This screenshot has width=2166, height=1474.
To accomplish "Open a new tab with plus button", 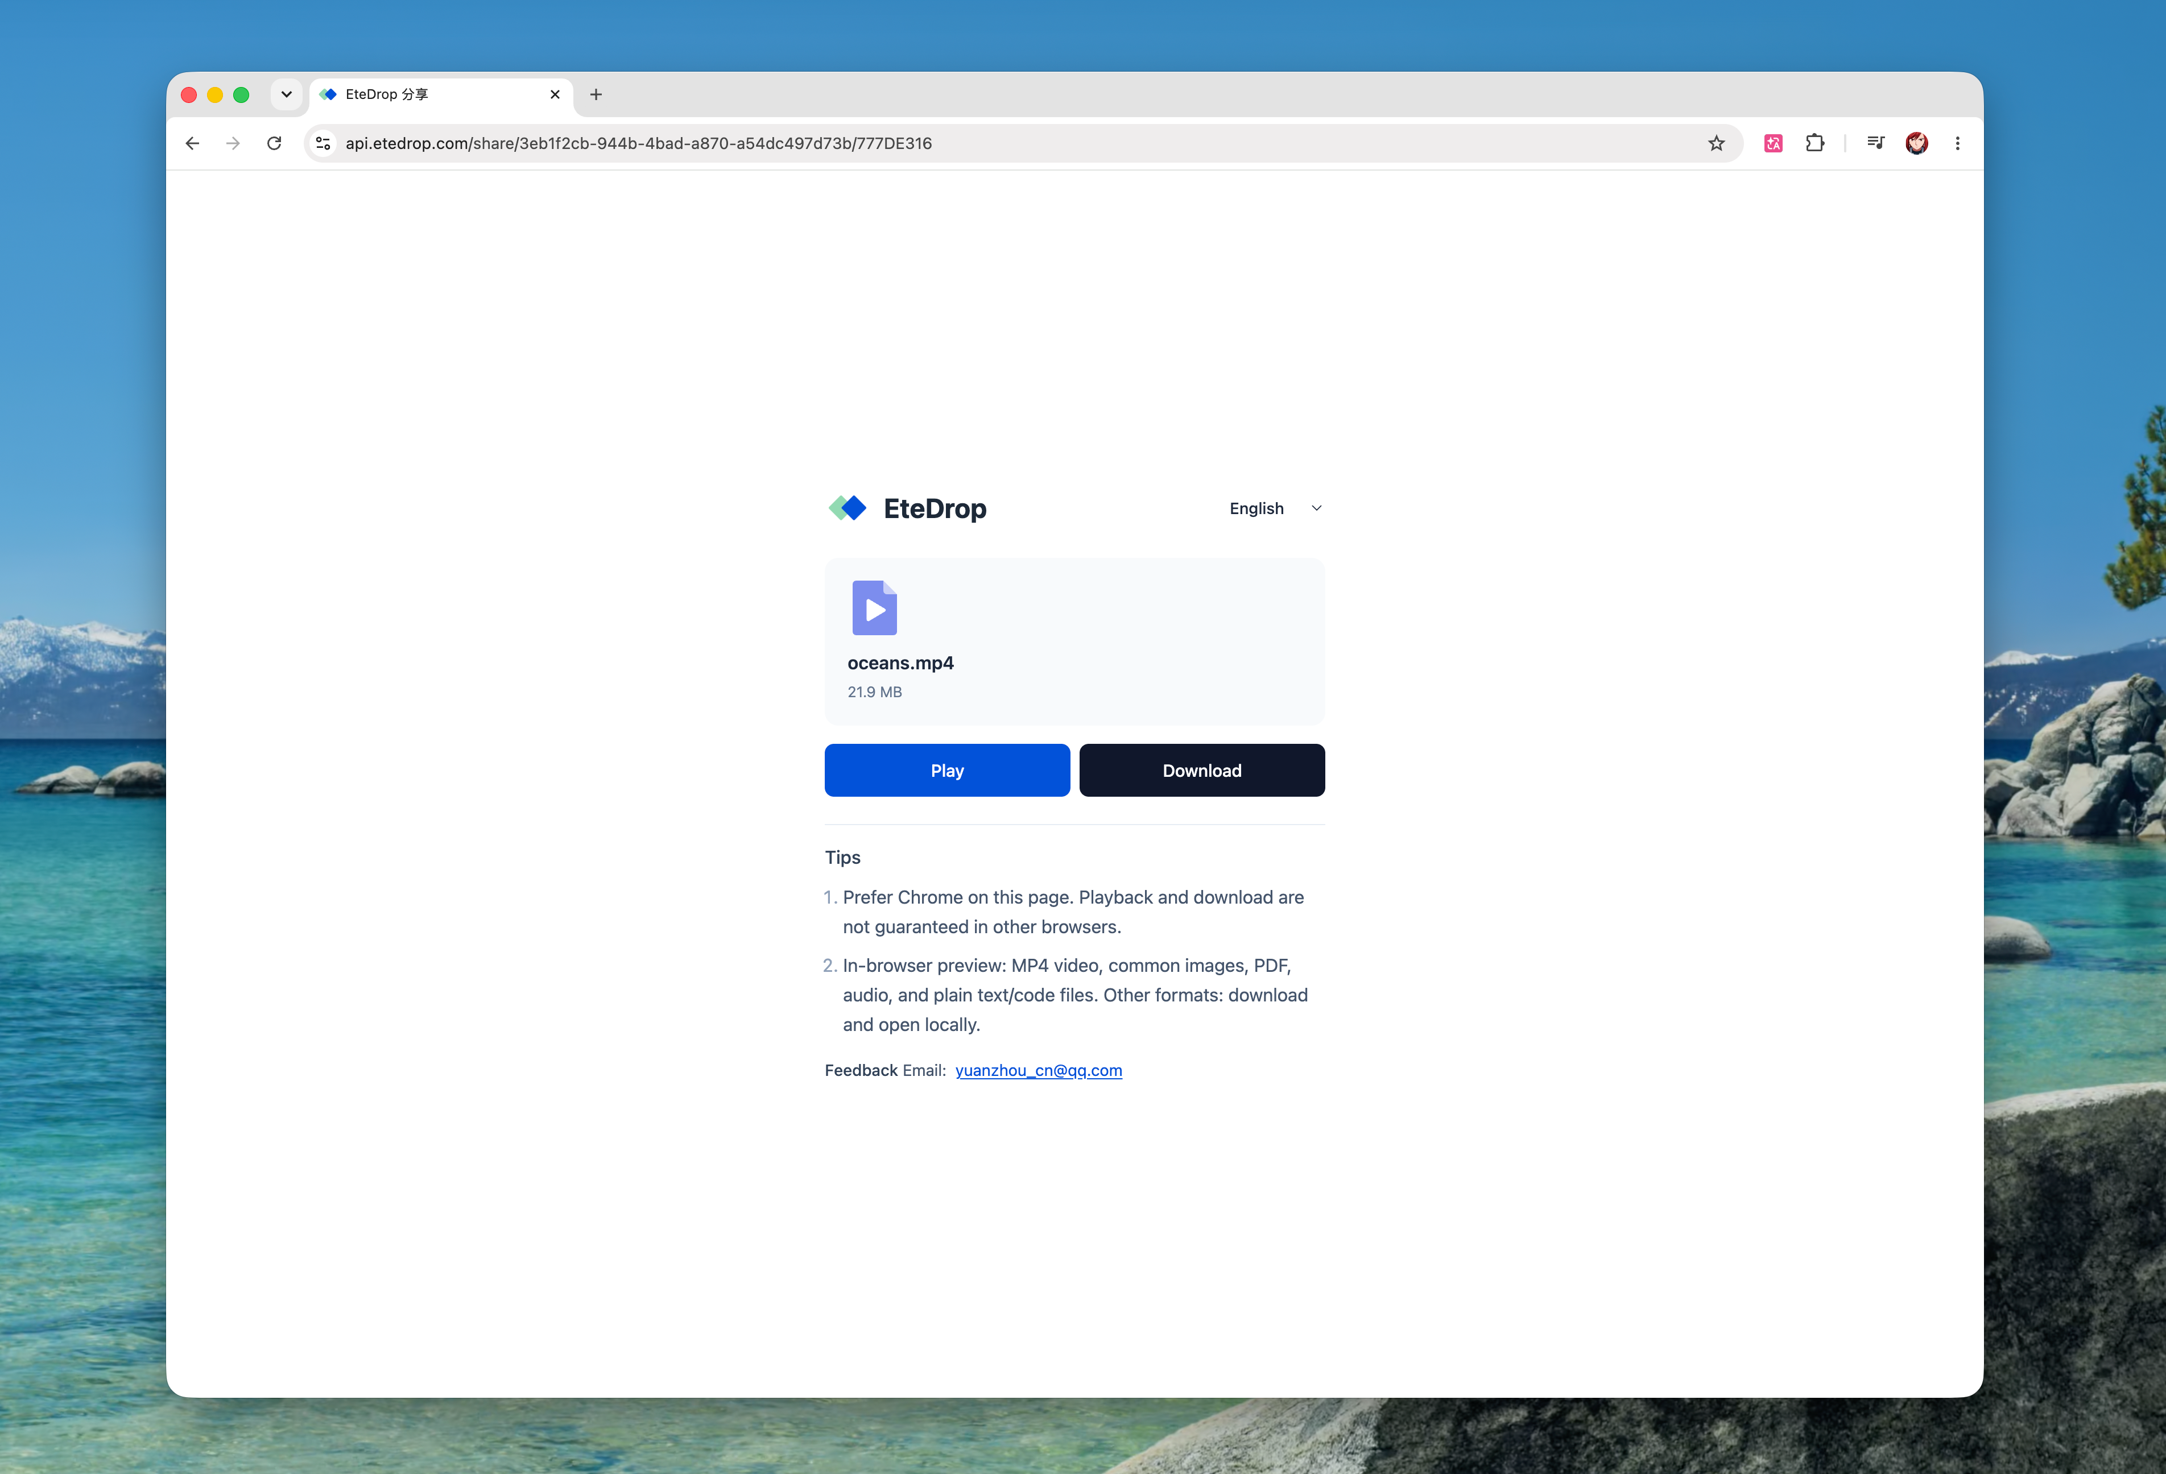I will tap(596, 94).
